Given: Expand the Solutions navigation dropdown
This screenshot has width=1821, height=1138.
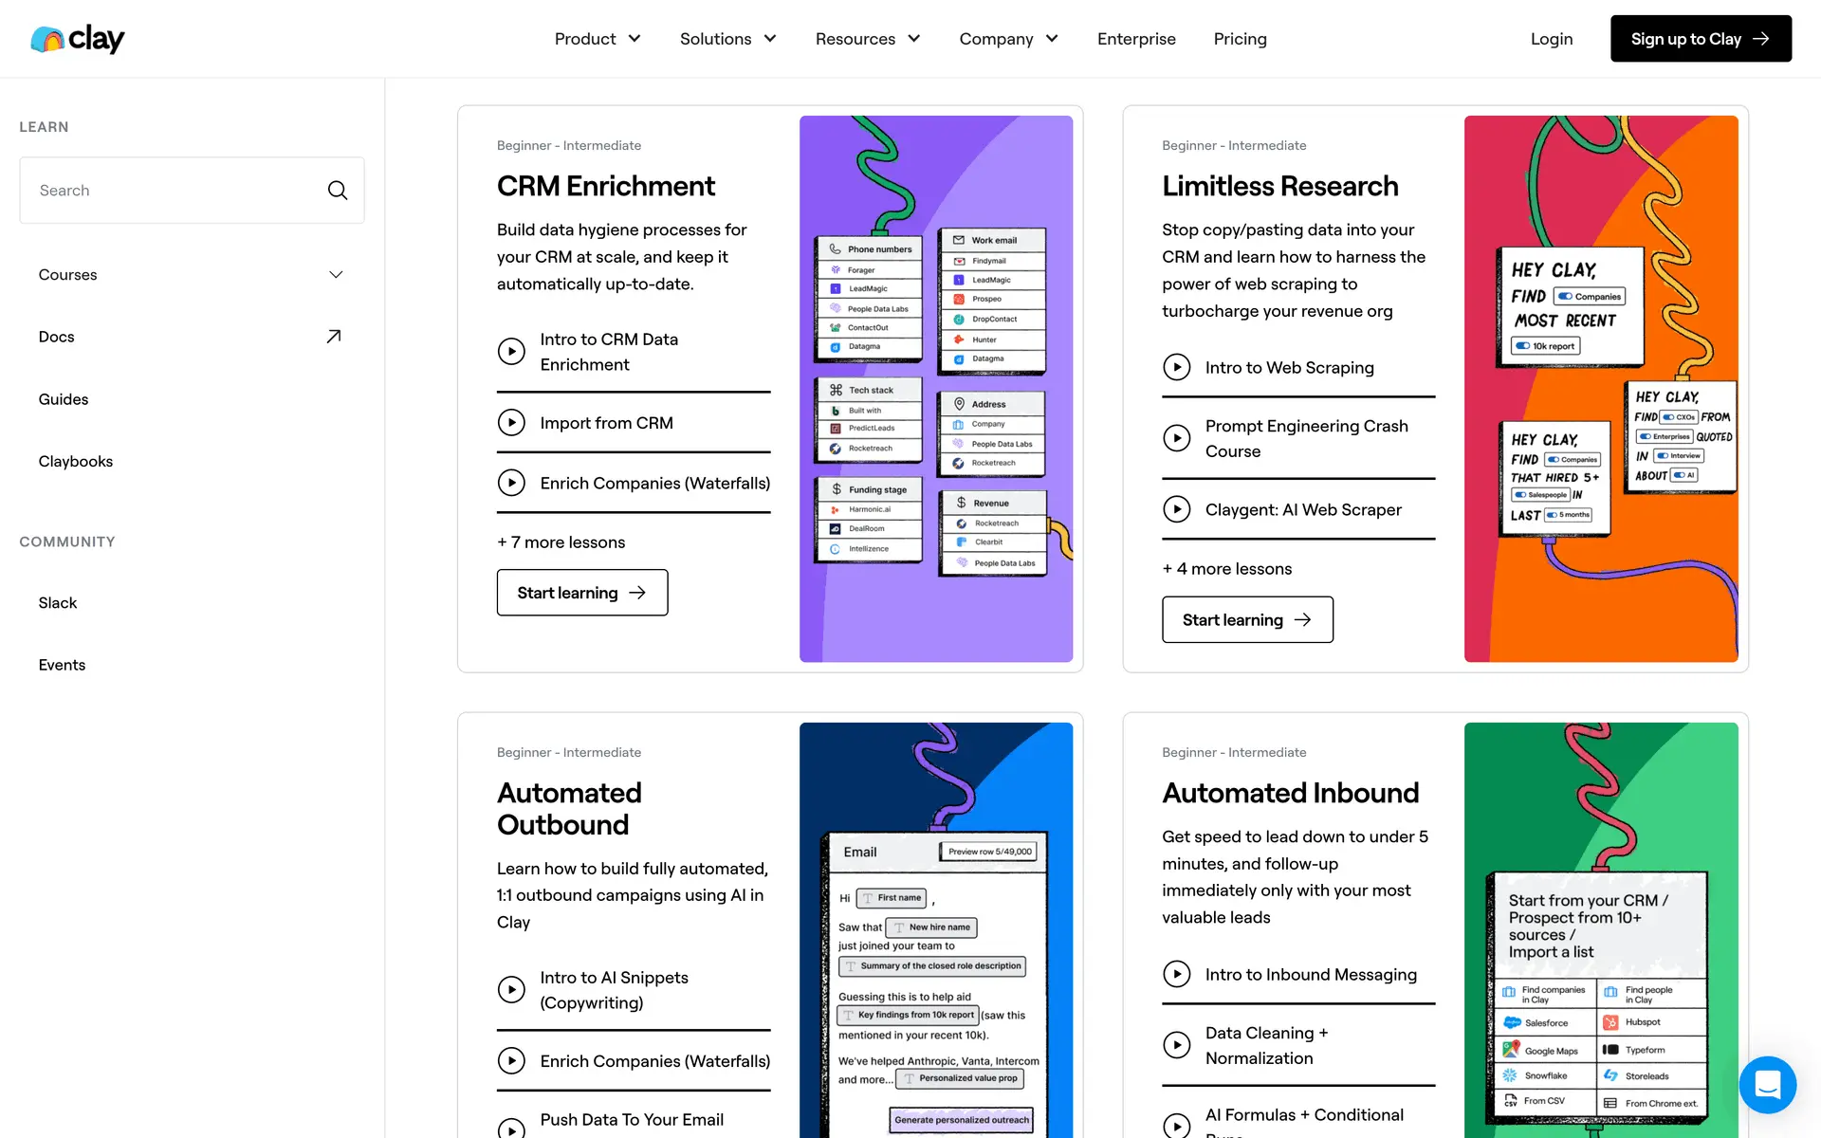Looking at the screenshot, I should 727,39.
